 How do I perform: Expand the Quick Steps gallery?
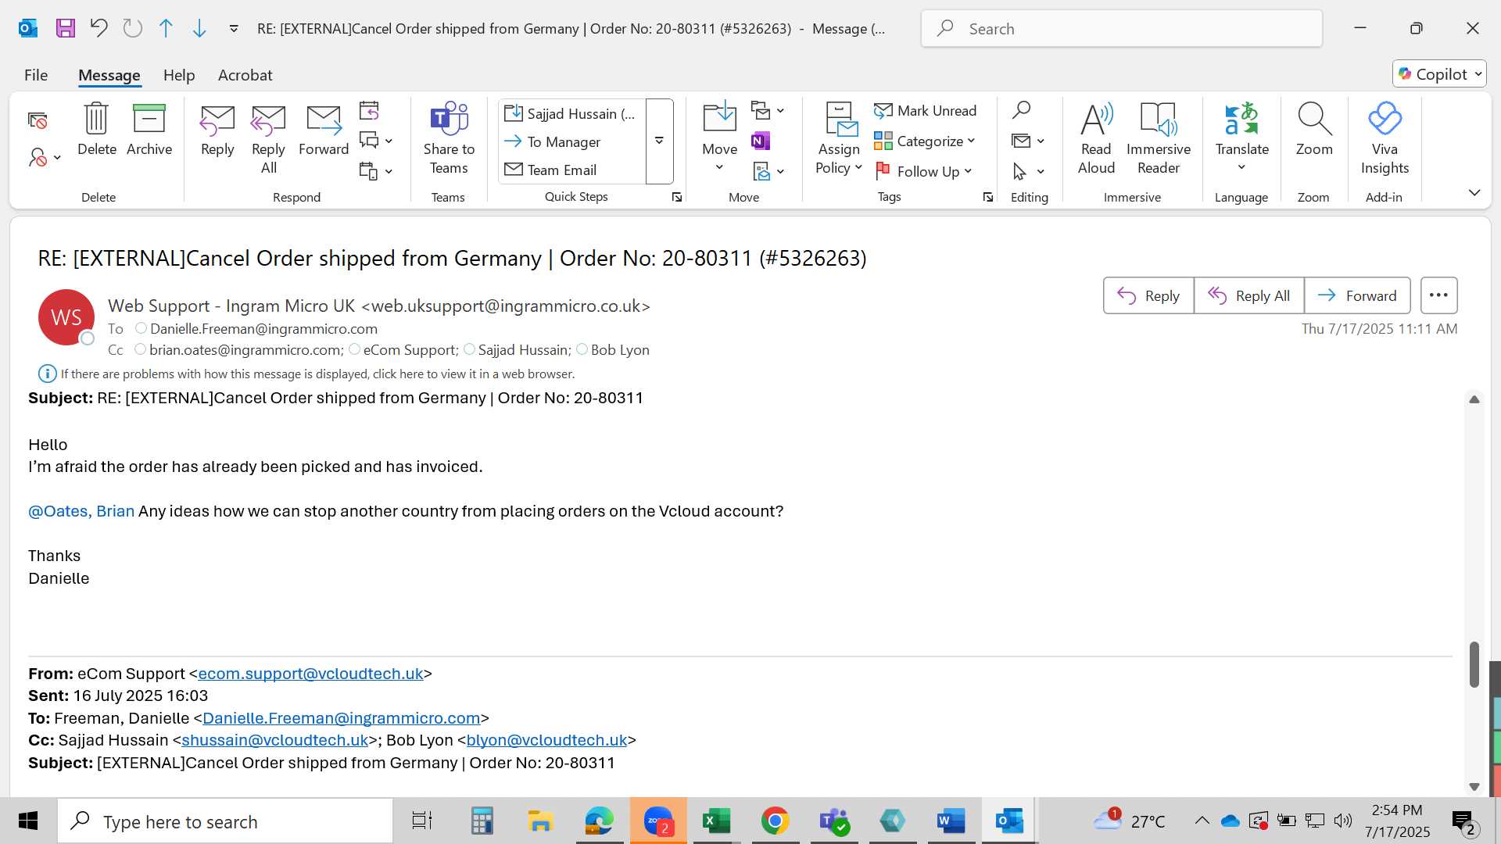pos(660,141)
